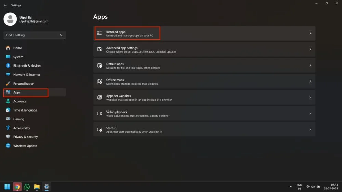Open Bluetooth & devices settings

(x=27, y=66)
